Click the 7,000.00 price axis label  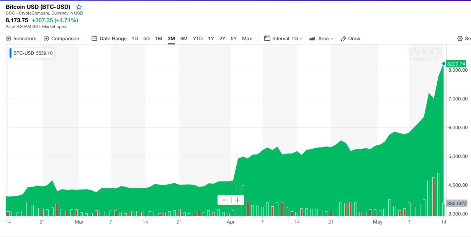tap(457, 99)
